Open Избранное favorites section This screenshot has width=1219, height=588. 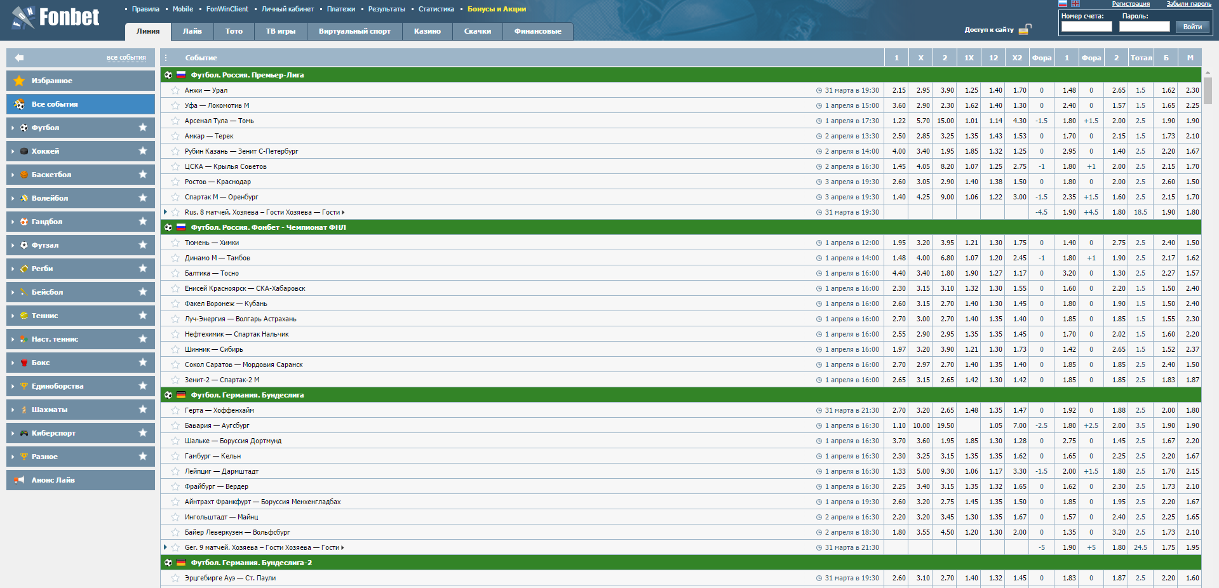81,81
